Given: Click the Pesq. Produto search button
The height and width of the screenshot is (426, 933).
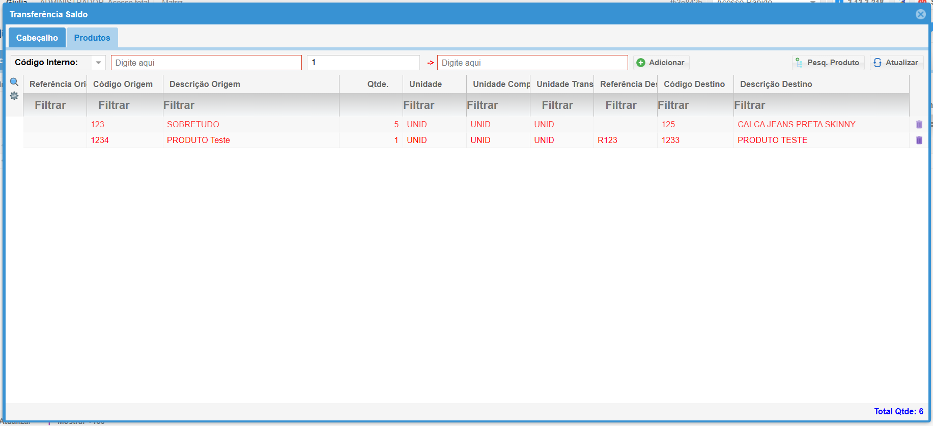Looking at the screenshot, I should pos(828,63).
